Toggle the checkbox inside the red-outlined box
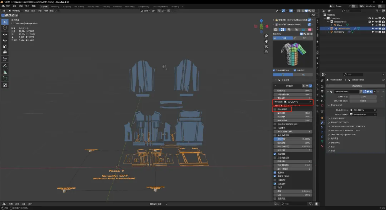The width and height of the screenshot is (386, 210). click(274, 109)
